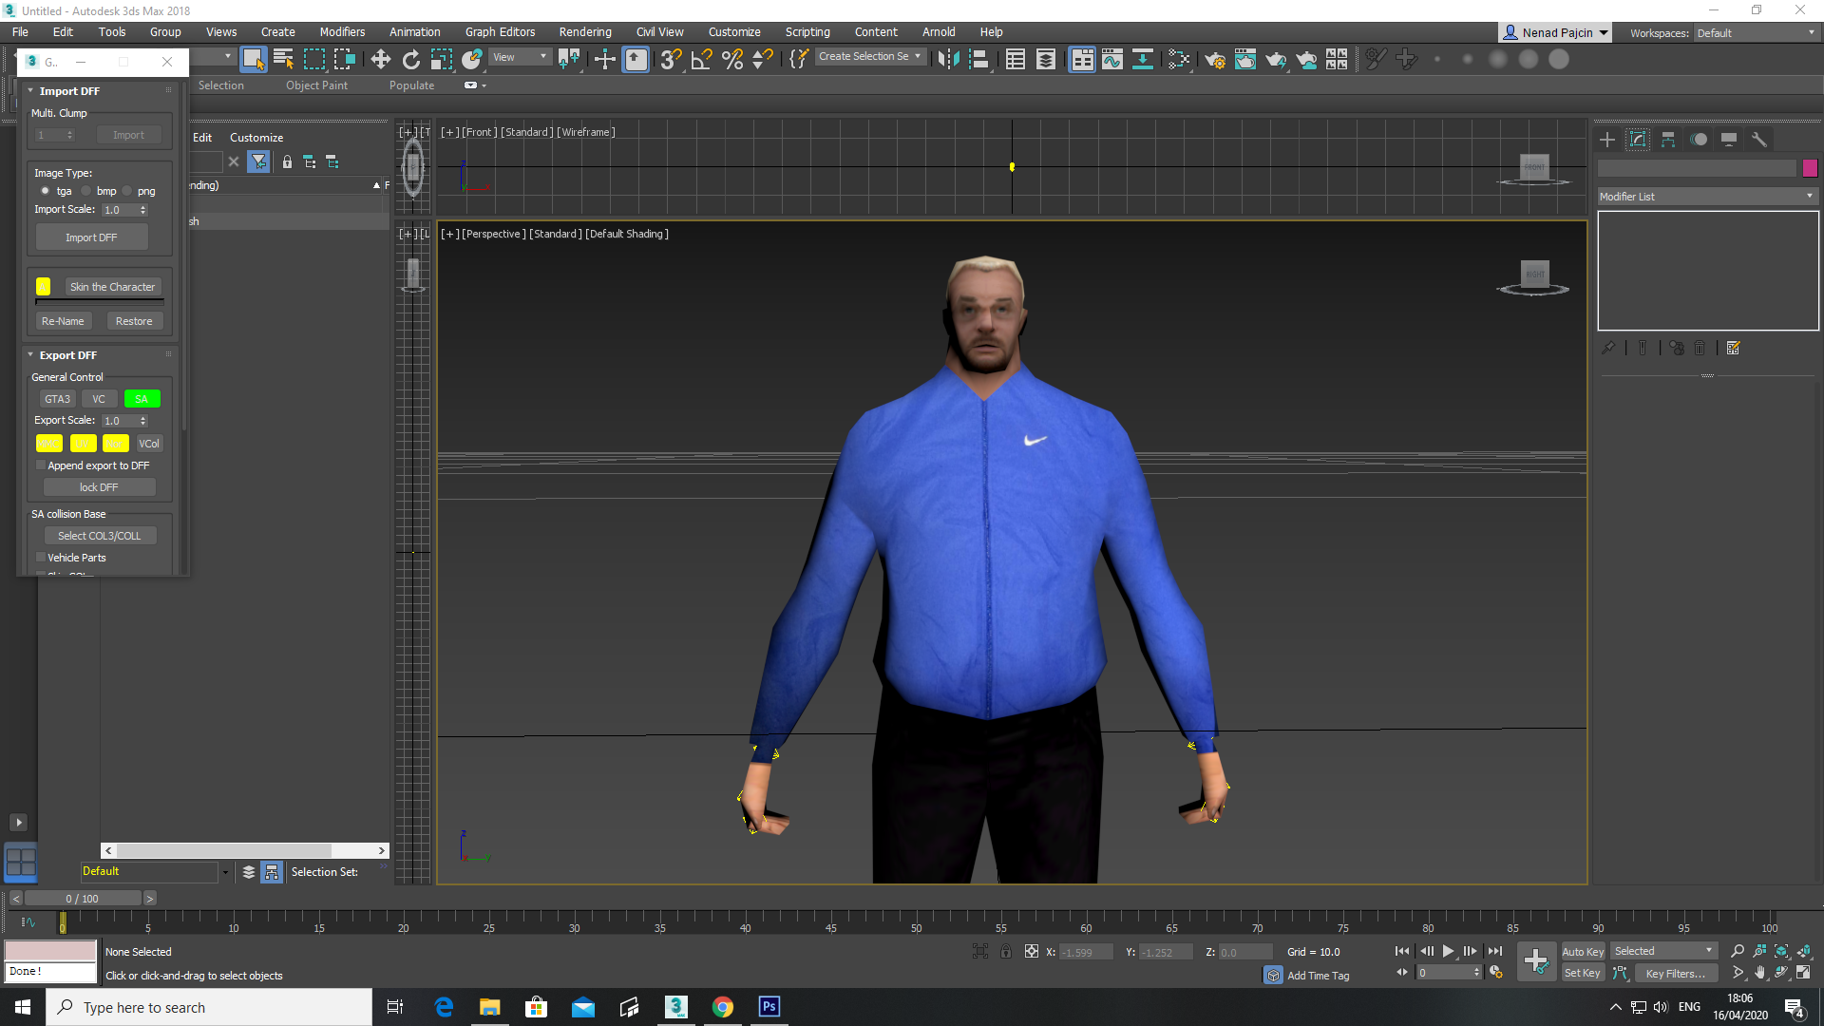Open the Render Setup teapot icon
Viewport: 1824px width, 1026px height.
pyautogui.click(x=1215, y=59)
